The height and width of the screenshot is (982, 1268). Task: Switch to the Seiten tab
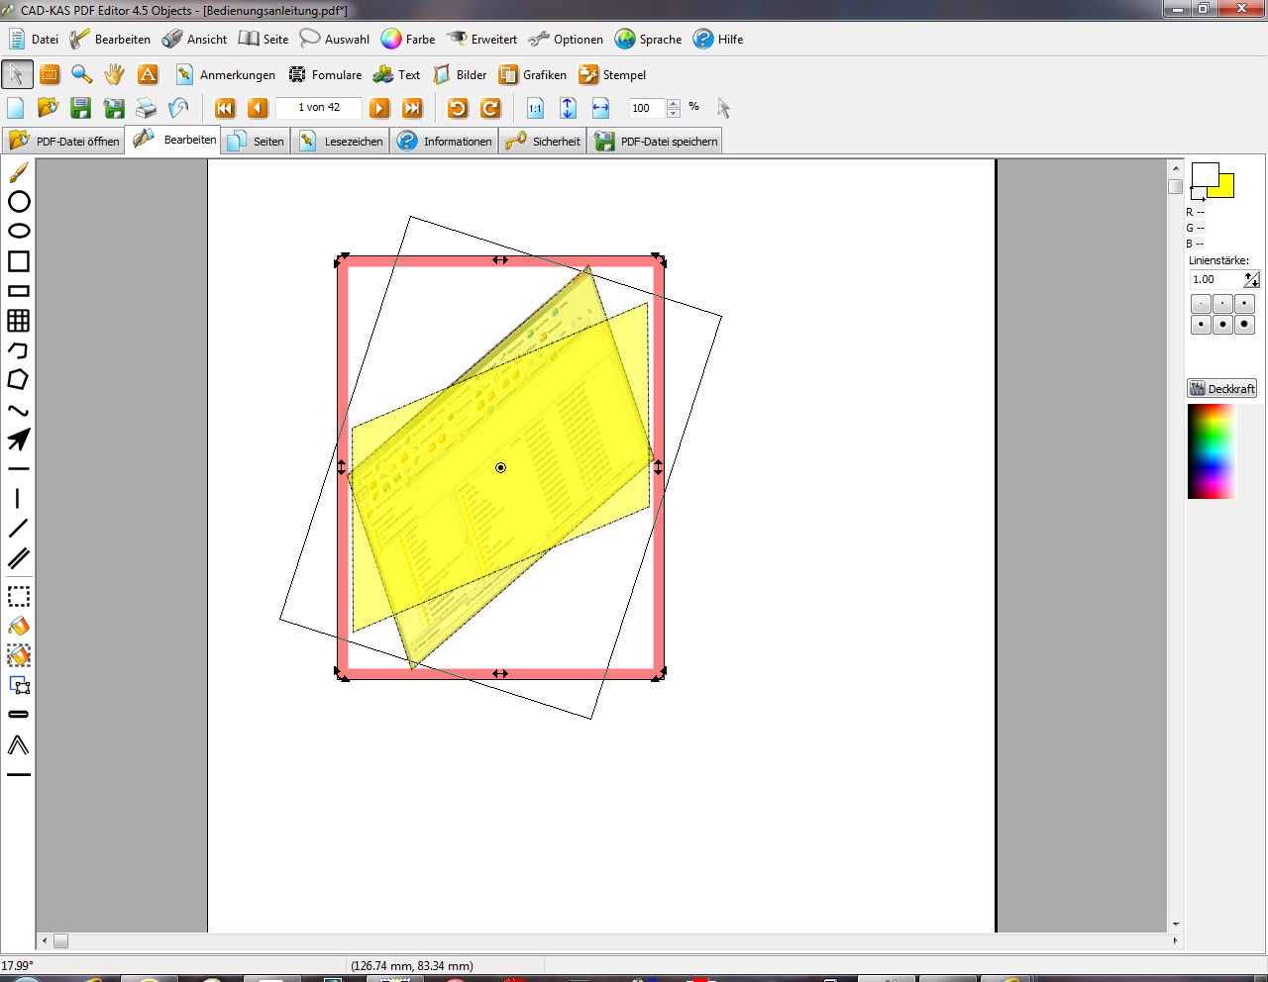pos(257,142)
